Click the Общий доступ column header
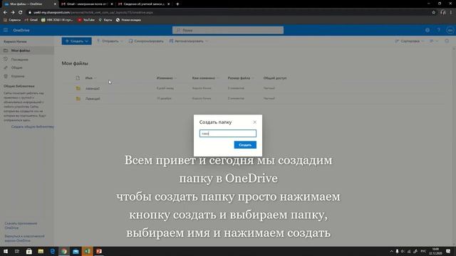The image size is (456, 256). pos(275,78)
